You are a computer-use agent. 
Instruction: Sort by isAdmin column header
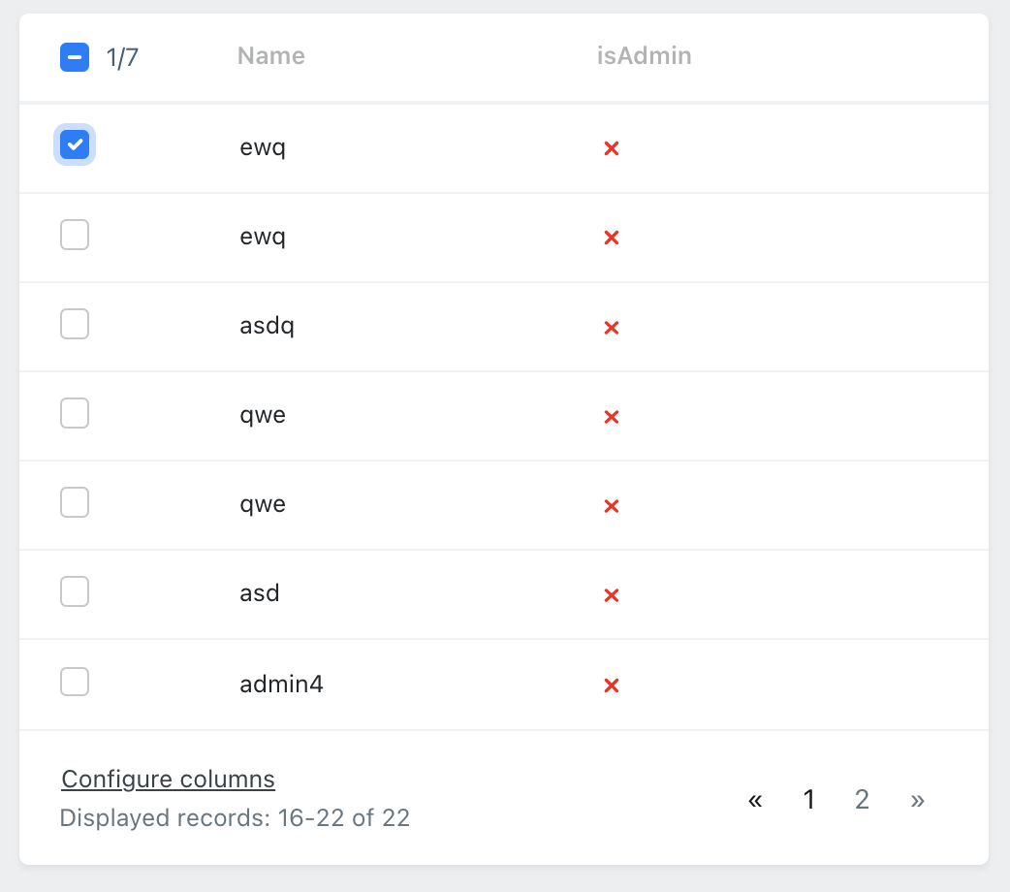644,56
